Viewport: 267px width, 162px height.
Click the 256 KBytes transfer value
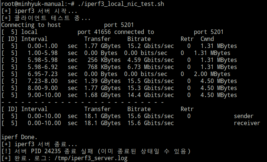(x=104, y=60)
